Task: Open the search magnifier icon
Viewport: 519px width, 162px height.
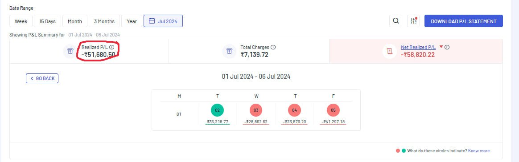Action: (395, 21)
